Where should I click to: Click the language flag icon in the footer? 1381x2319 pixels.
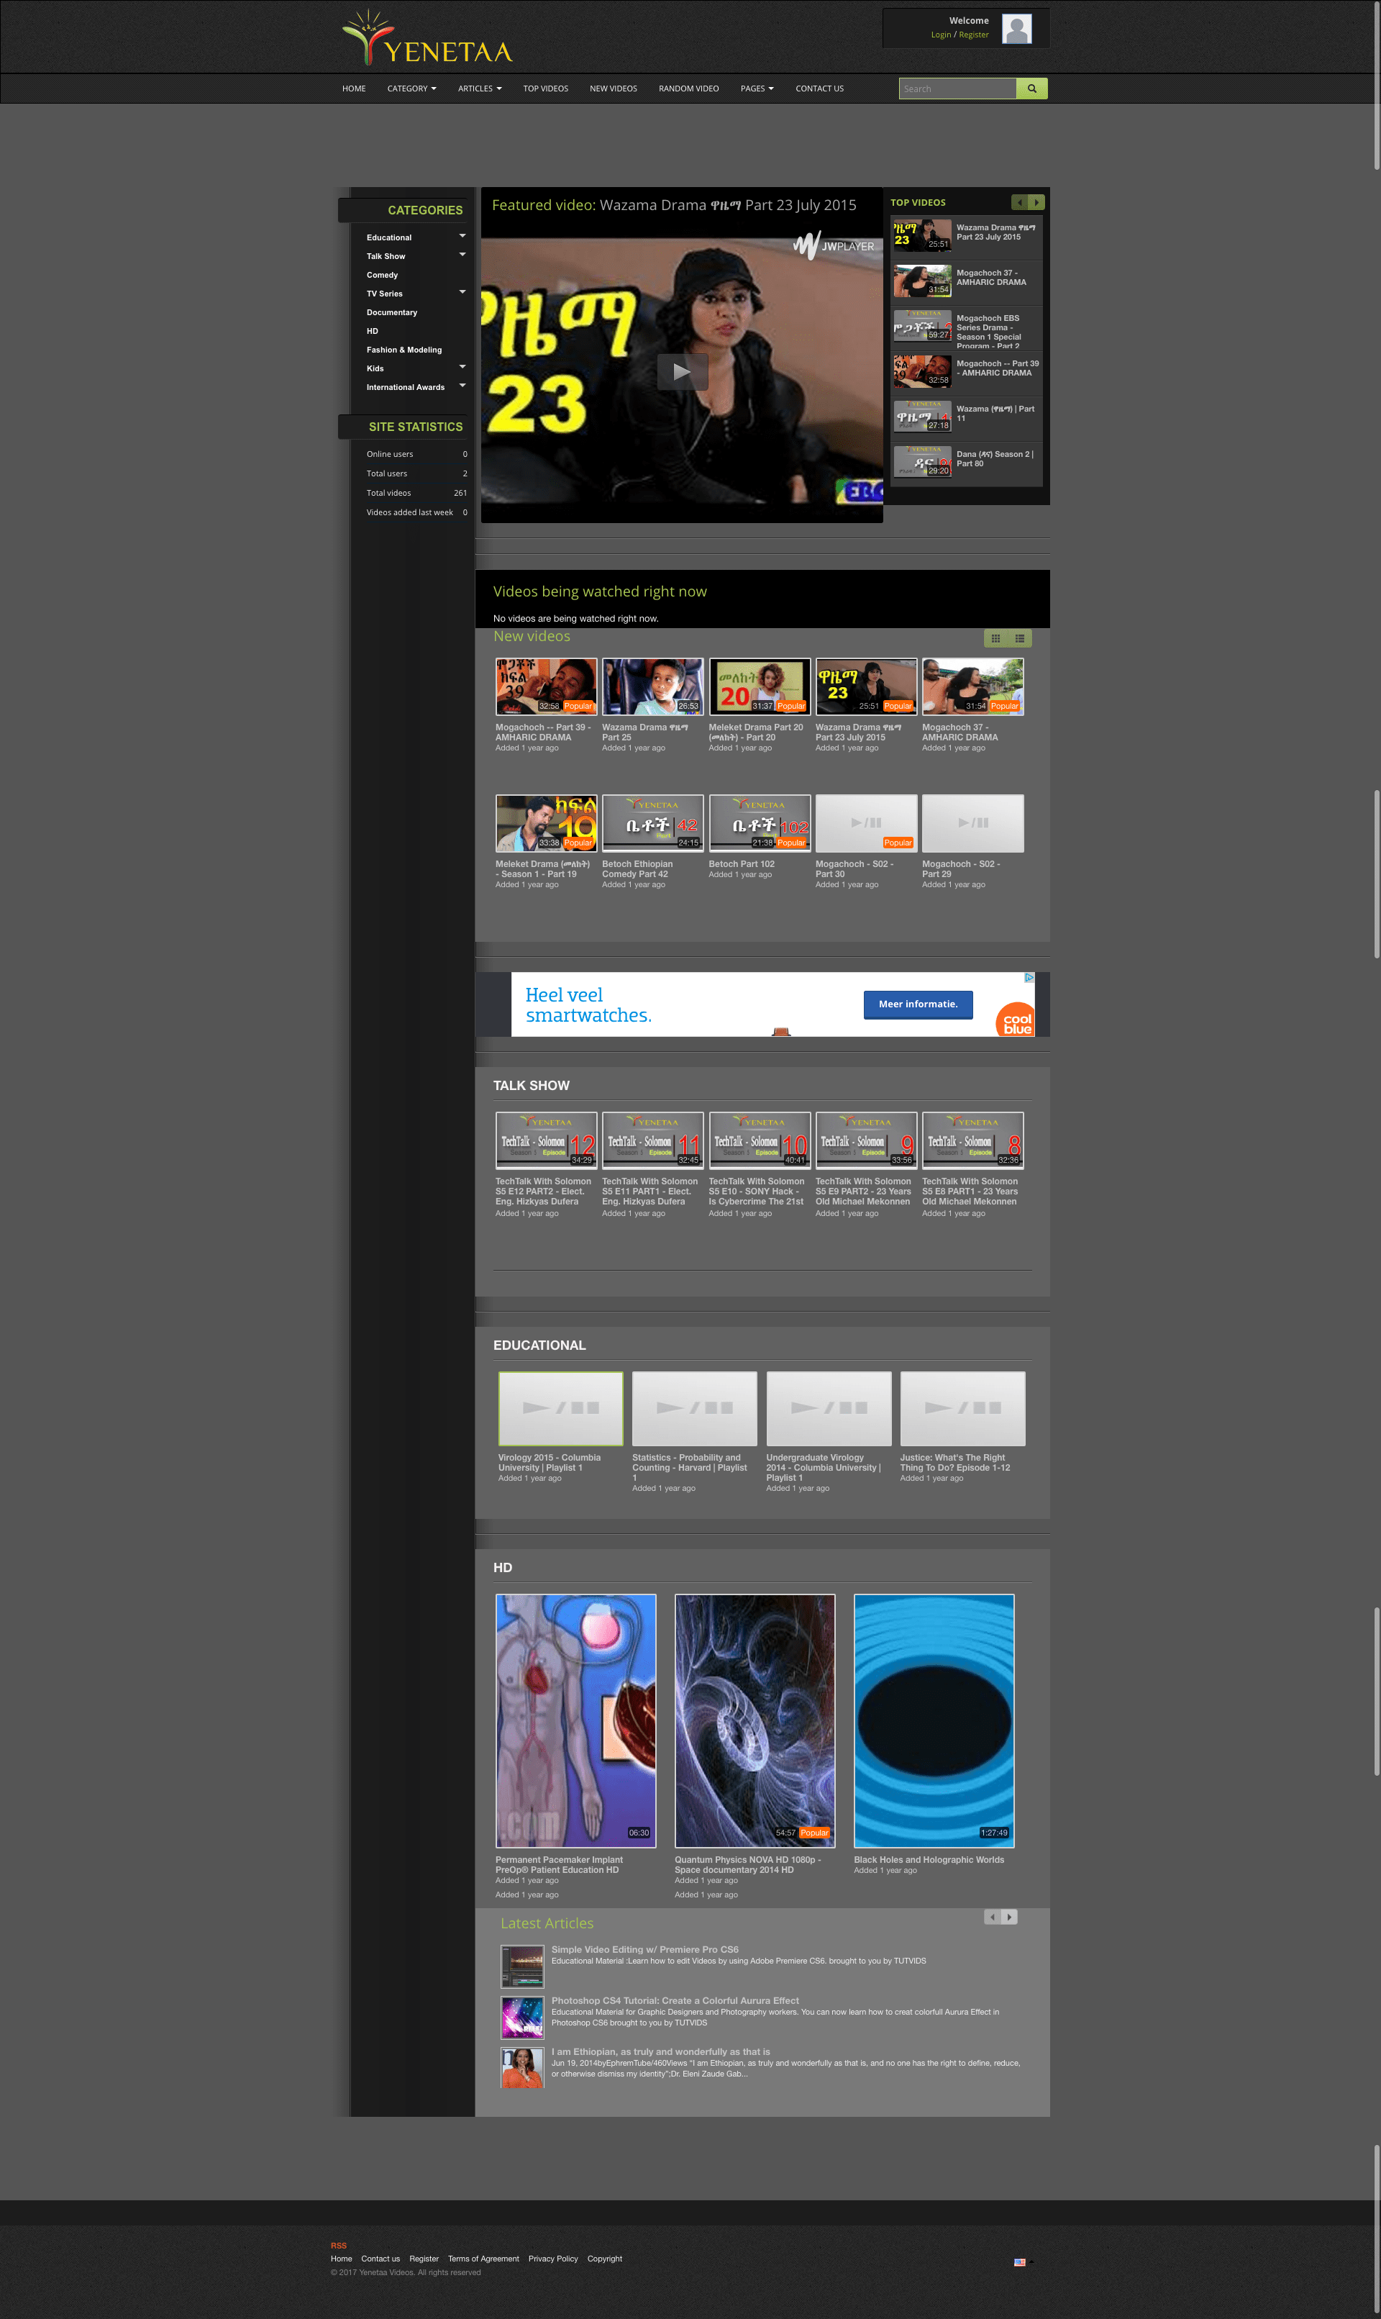coord(1020,2261)
